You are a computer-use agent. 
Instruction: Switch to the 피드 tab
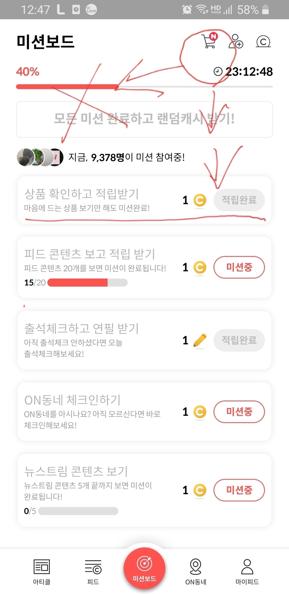pos(93,571)
